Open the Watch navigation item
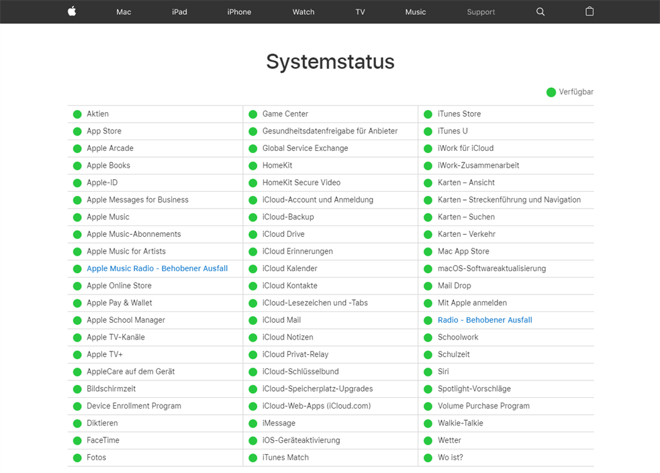This screenshot has width=660, height=473. (303, 12)
